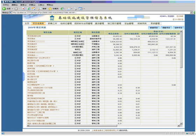This screenshot has width=196, height=136.
Task: Click the IE status bar page icon
Action: pyautogui.click(x=3, y=134)
